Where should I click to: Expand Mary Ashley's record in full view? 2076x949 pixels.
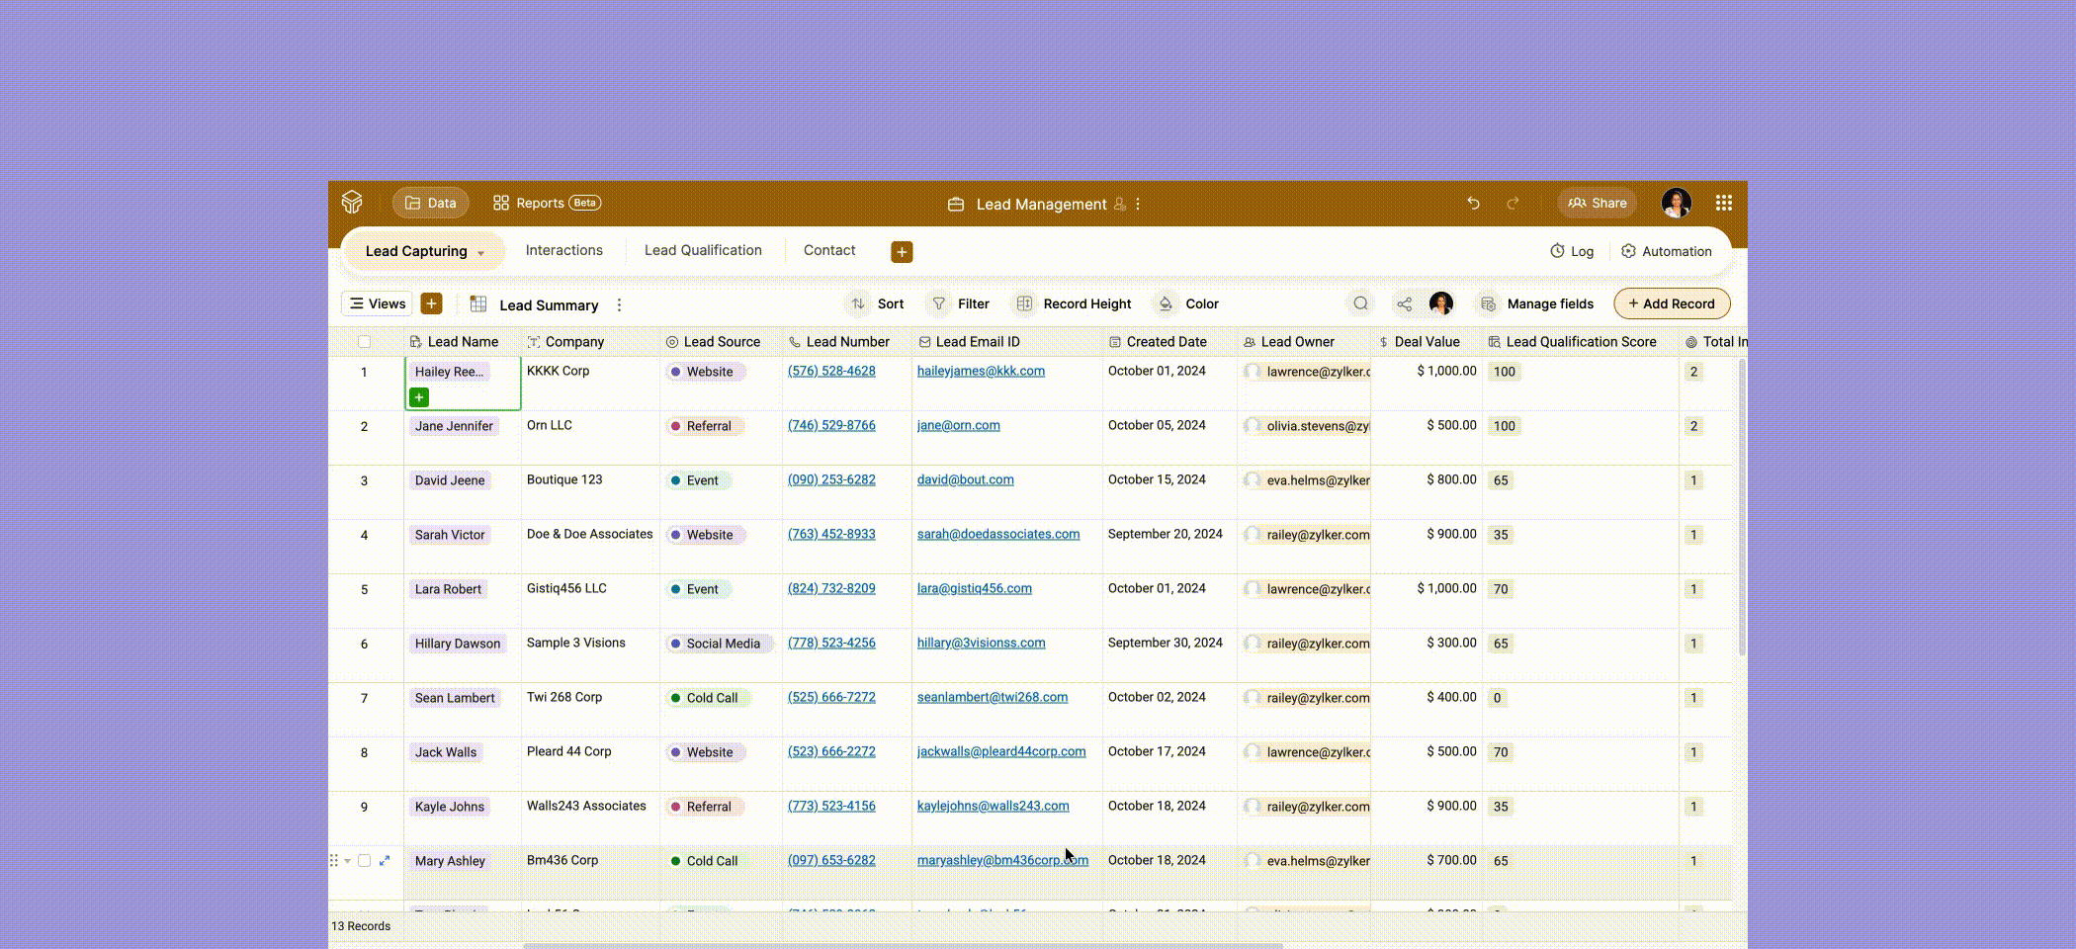coord(386,860)
